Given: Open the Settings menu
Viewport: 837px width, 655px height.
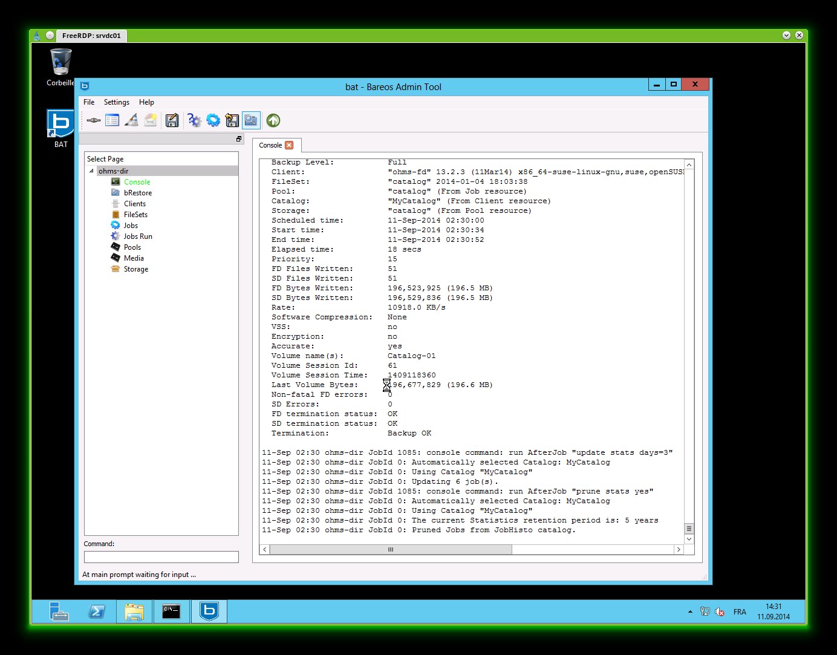Looking at the screenshot, I should click(x=116, y=102).
